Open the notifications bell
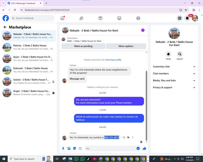The image size is (203, 162). [187, 18]
